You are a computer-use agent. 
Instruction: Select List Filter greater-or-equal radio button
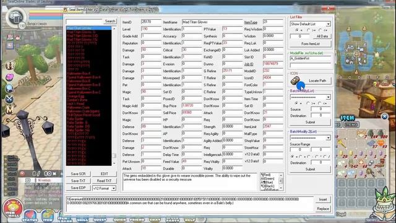(x=308, y=30)
